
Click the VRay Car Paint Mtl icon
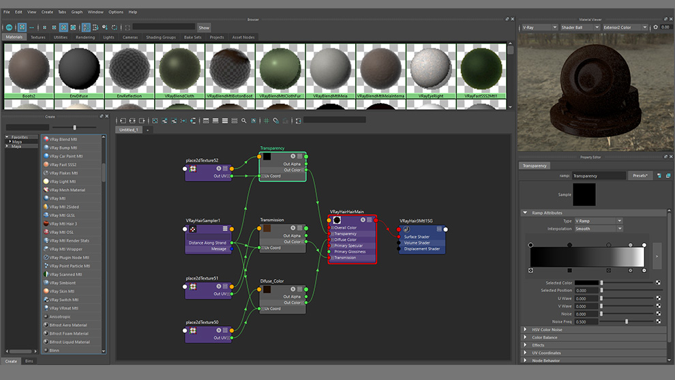coord(46,156)
